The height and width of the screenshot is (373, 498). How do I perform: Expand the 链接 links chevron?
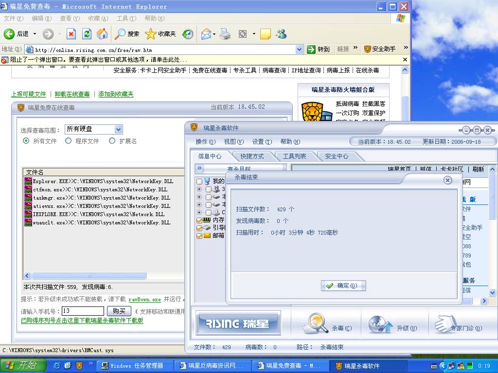point(356,48)
